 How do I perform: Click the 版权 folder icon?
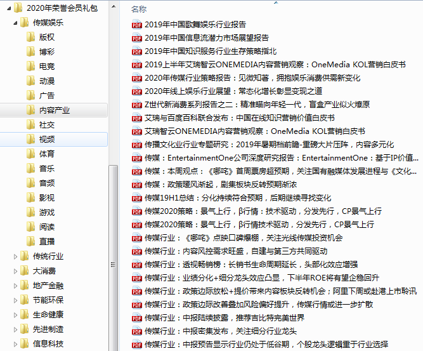pos(30,37)
